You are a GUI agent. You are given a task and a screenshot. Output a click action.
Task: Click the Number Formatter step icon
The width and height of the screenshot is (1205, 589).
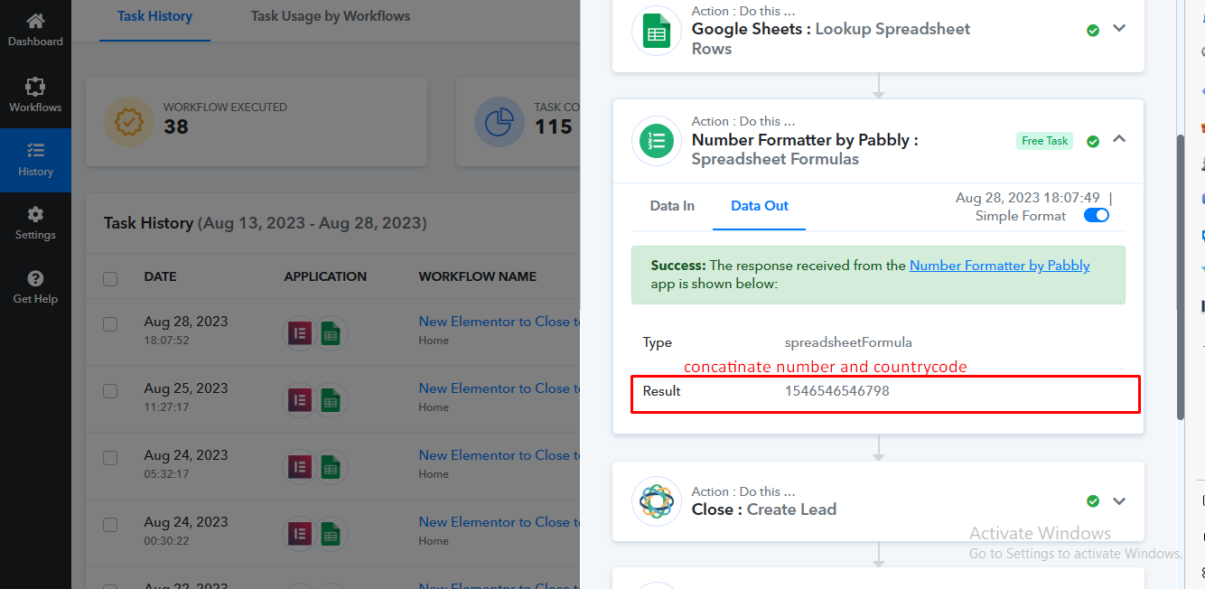pos(657,141)
